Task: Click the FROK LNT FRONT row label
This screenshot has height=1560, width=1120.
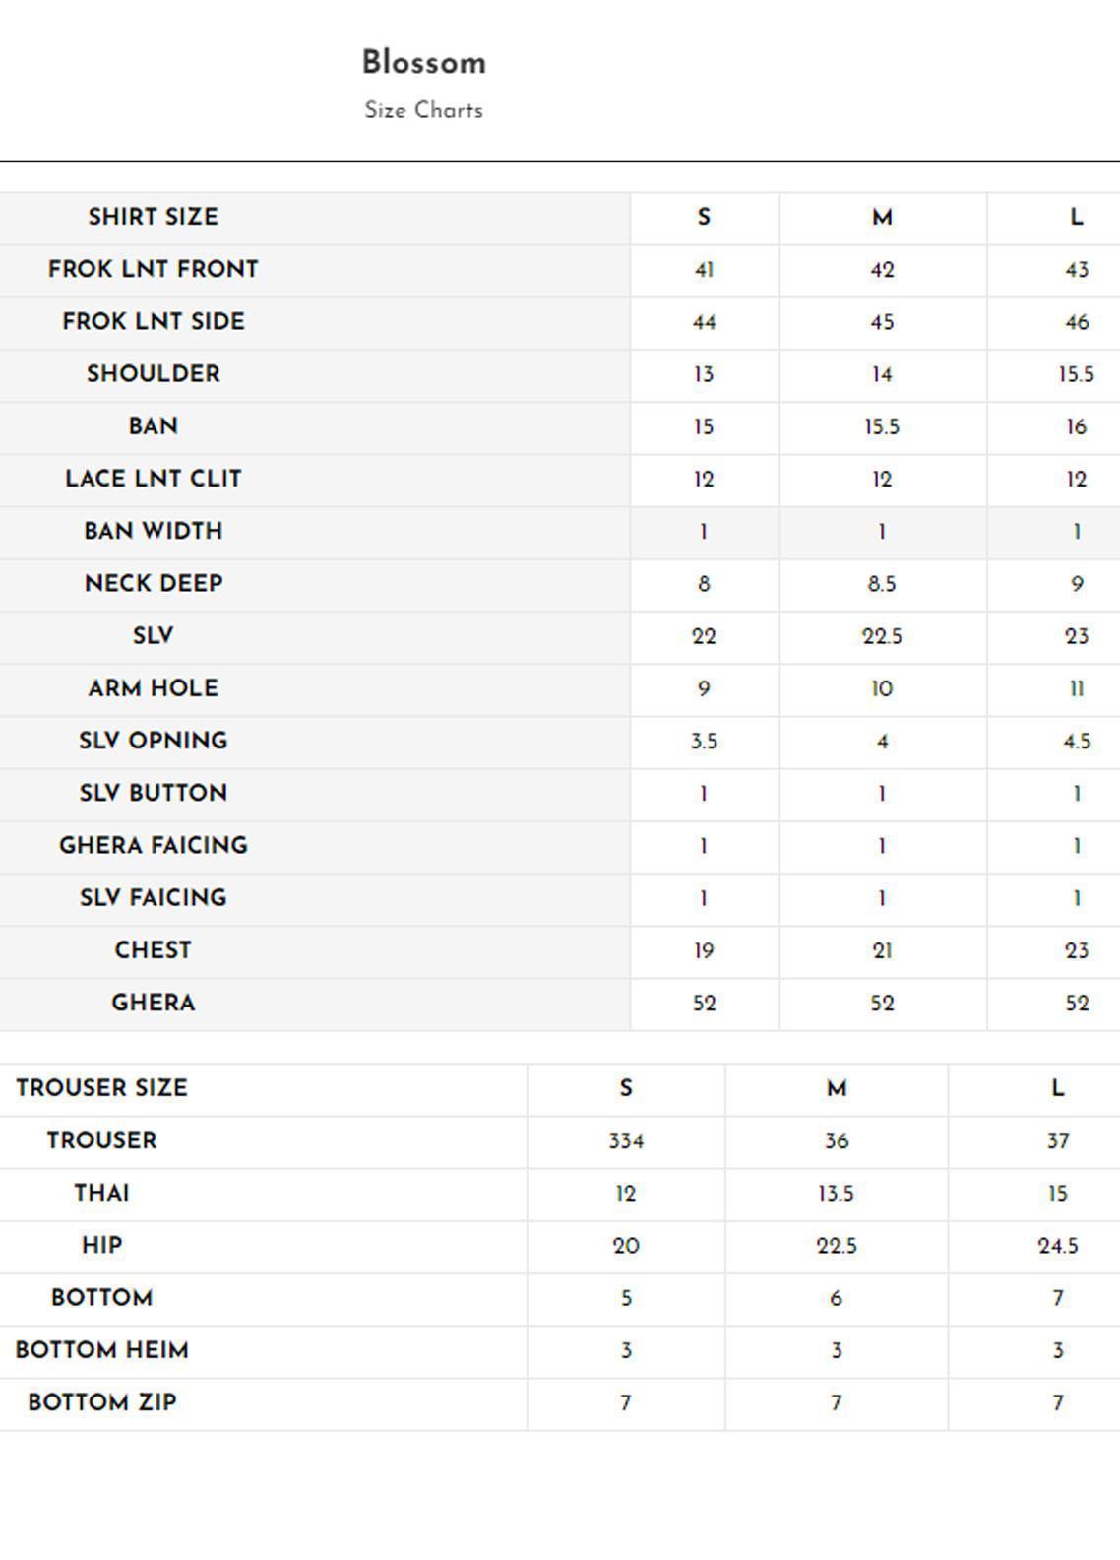Action: 154,269
